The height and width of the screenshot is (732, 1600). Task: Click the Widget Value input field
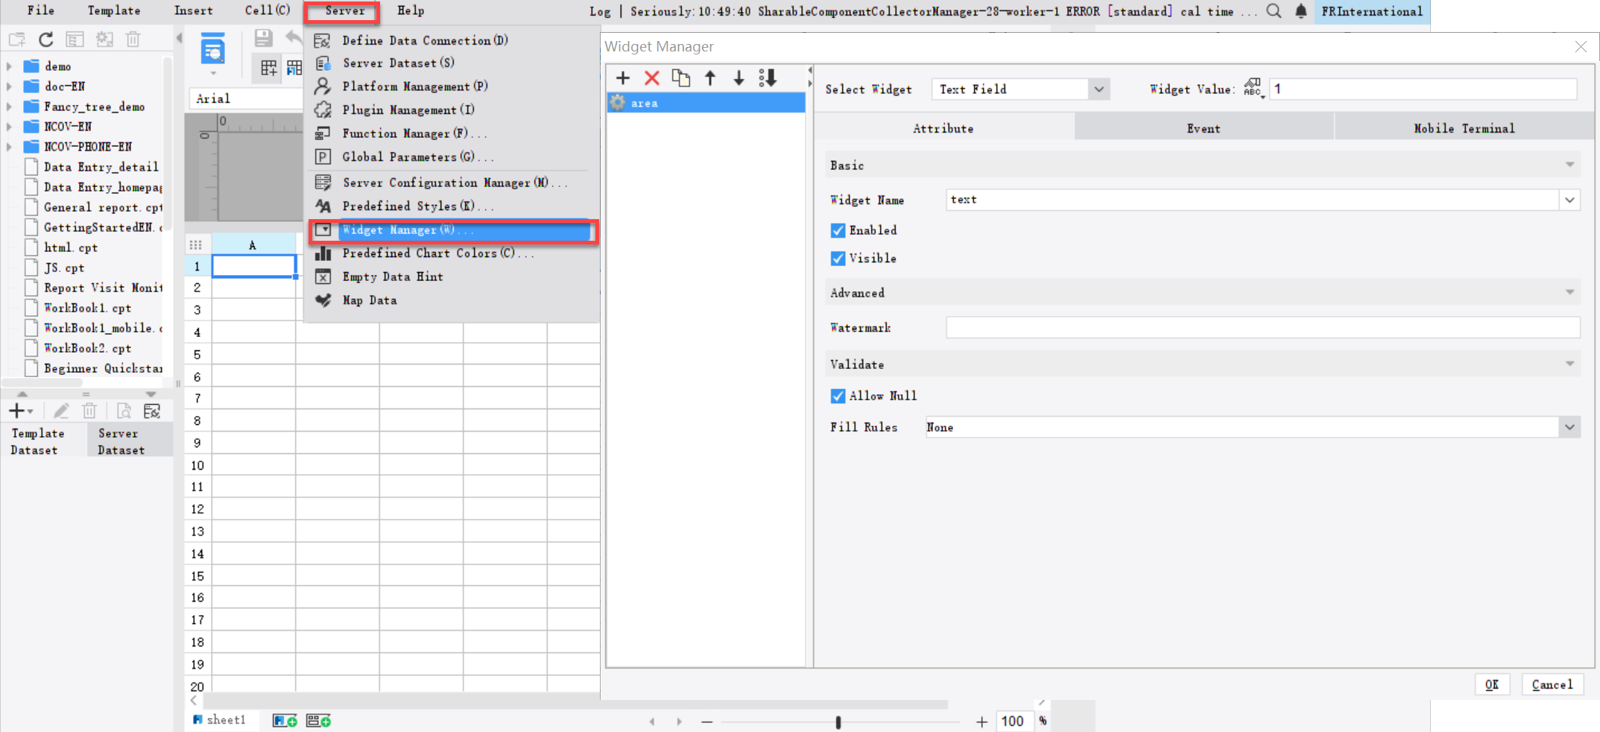1423,89
